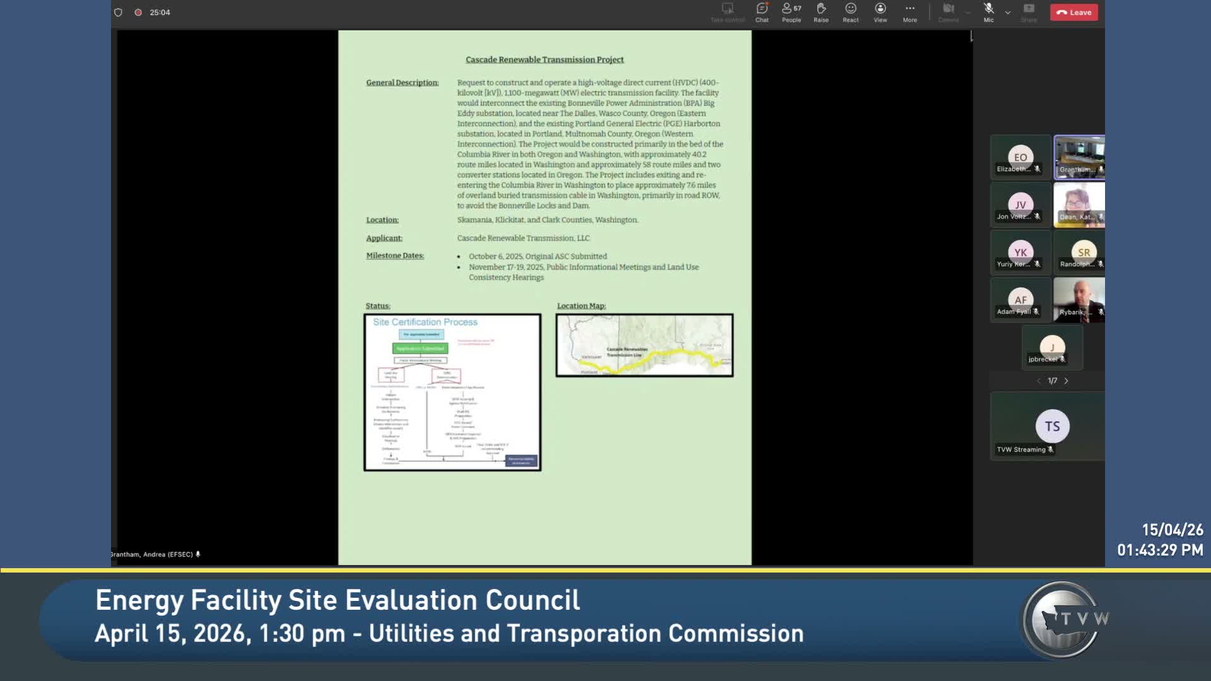1211x681 pixels.
Task: Open the React emoji menu
Action: point(850,12)
